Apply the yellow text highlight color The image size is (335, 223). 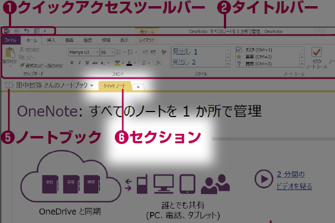click(117, 63)
